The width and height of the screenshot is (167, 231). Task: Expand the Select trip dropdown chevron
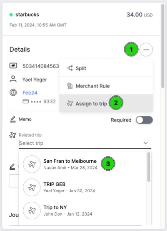146,143
